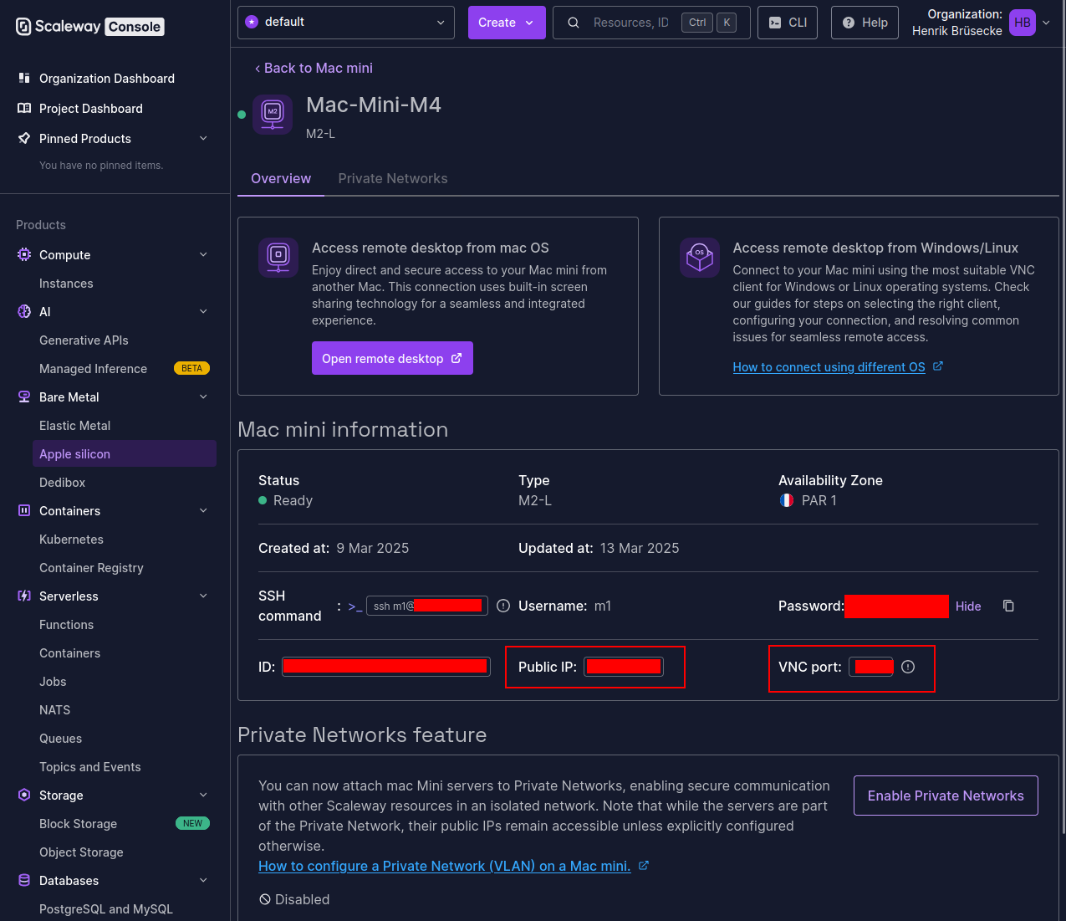
Task: Open Container Registry
Action: [91, 568]
